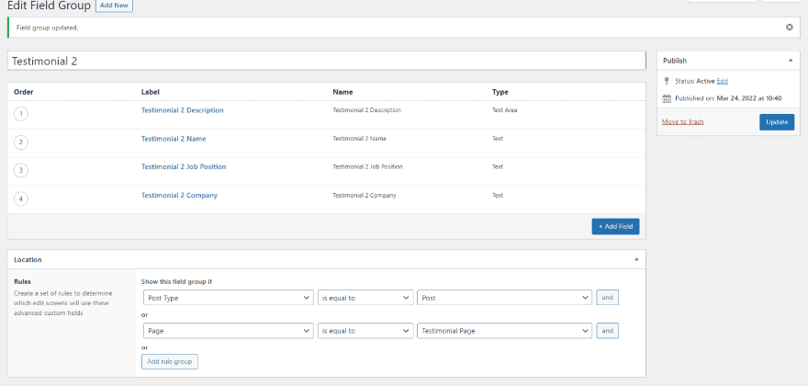Collapse the Location panel with its arrow
Viewport: 808px width, 386px height.
(x=636, y=260)
